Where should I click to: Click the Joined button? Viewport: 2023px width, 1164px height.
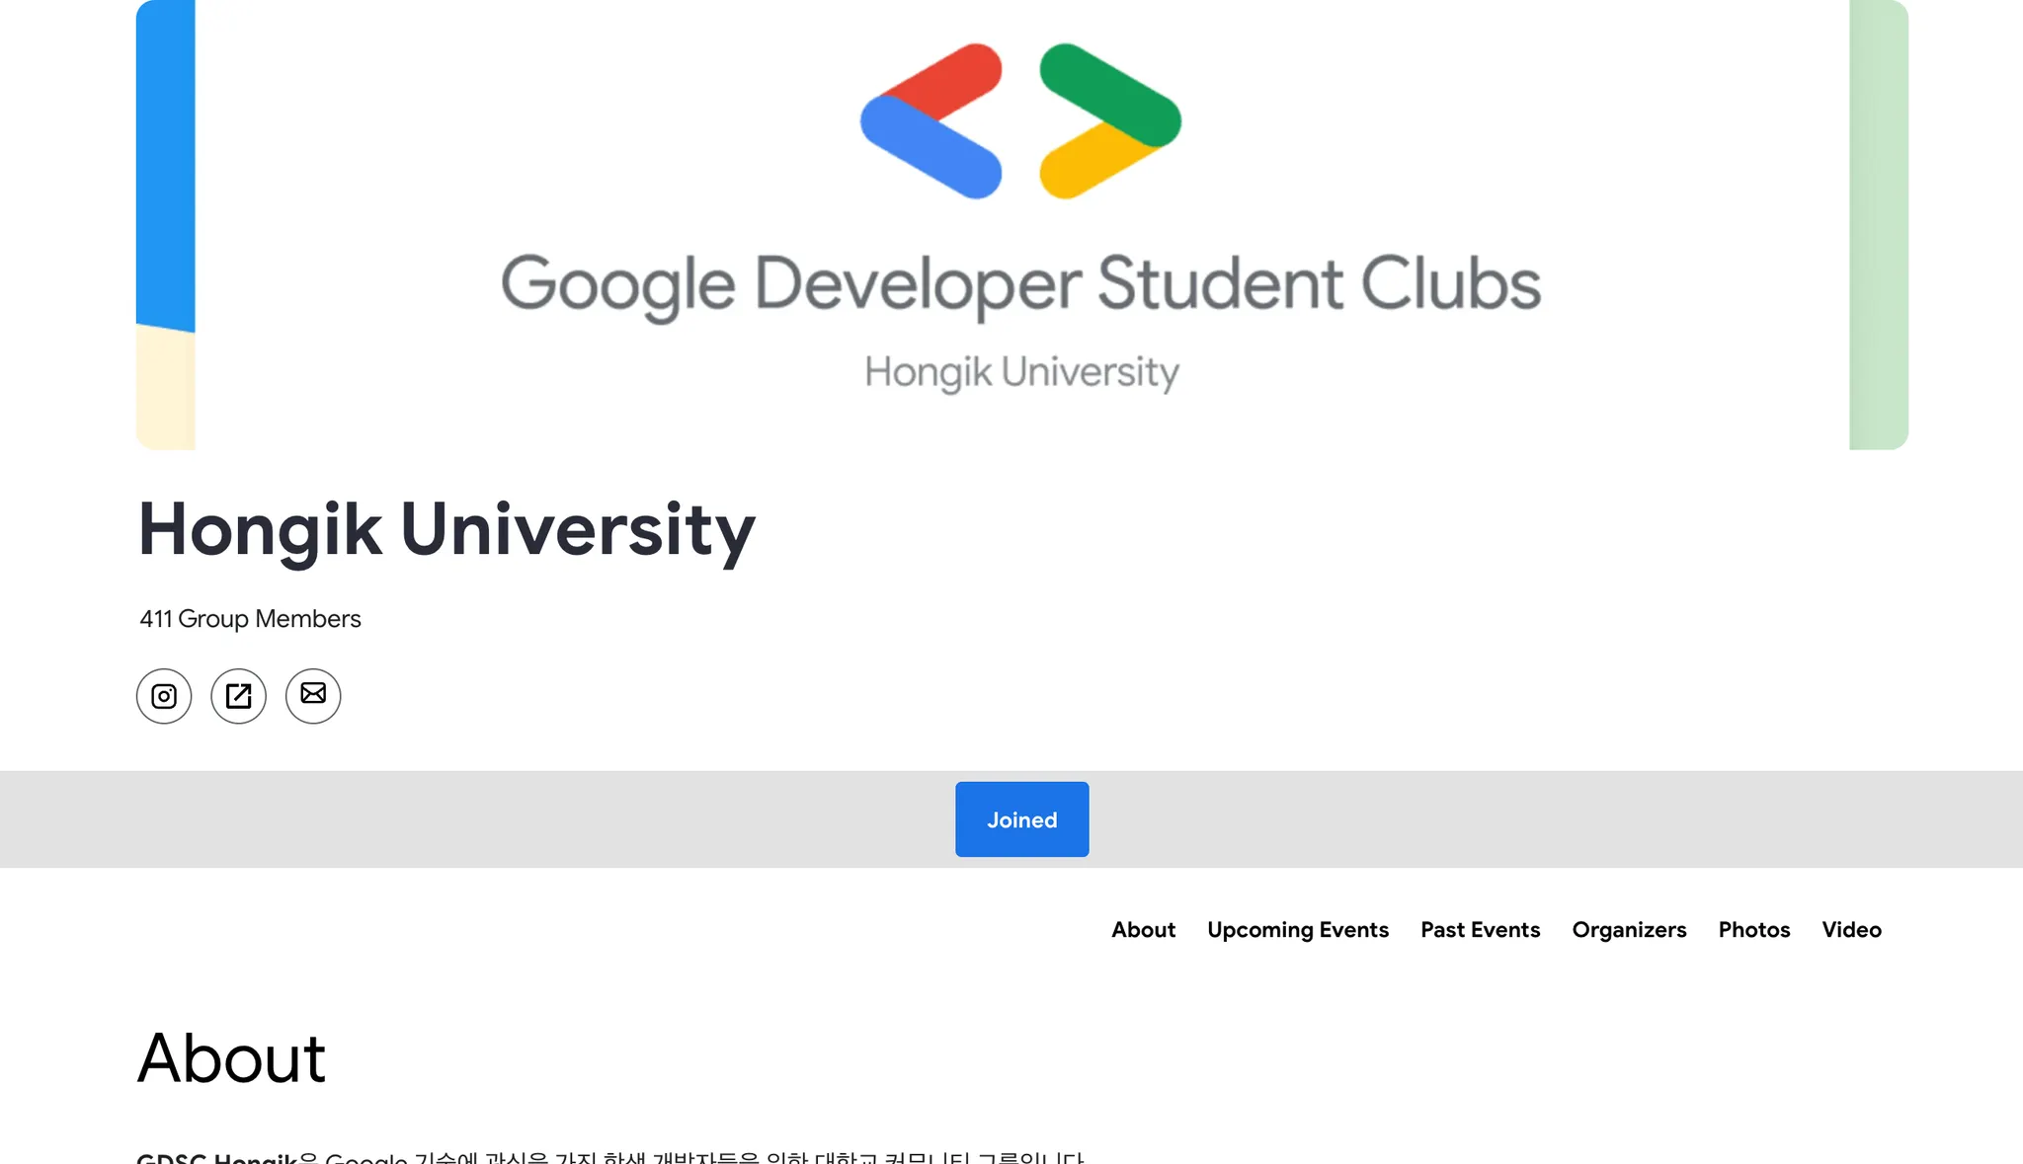click(1021, 819)
